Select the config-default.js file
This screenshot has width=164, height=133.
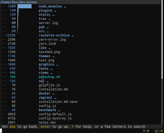[x=55, y=114]
